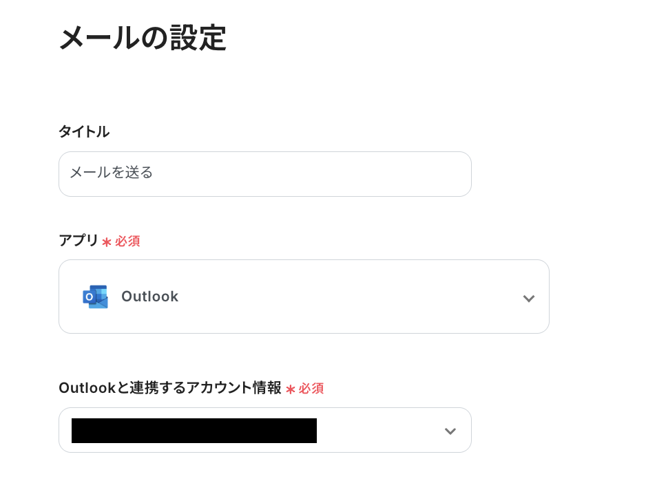Select the Outlook text in app selector

point(149,297)
